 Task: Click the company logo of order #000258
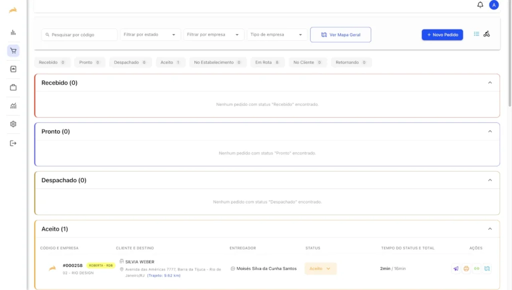52,268
